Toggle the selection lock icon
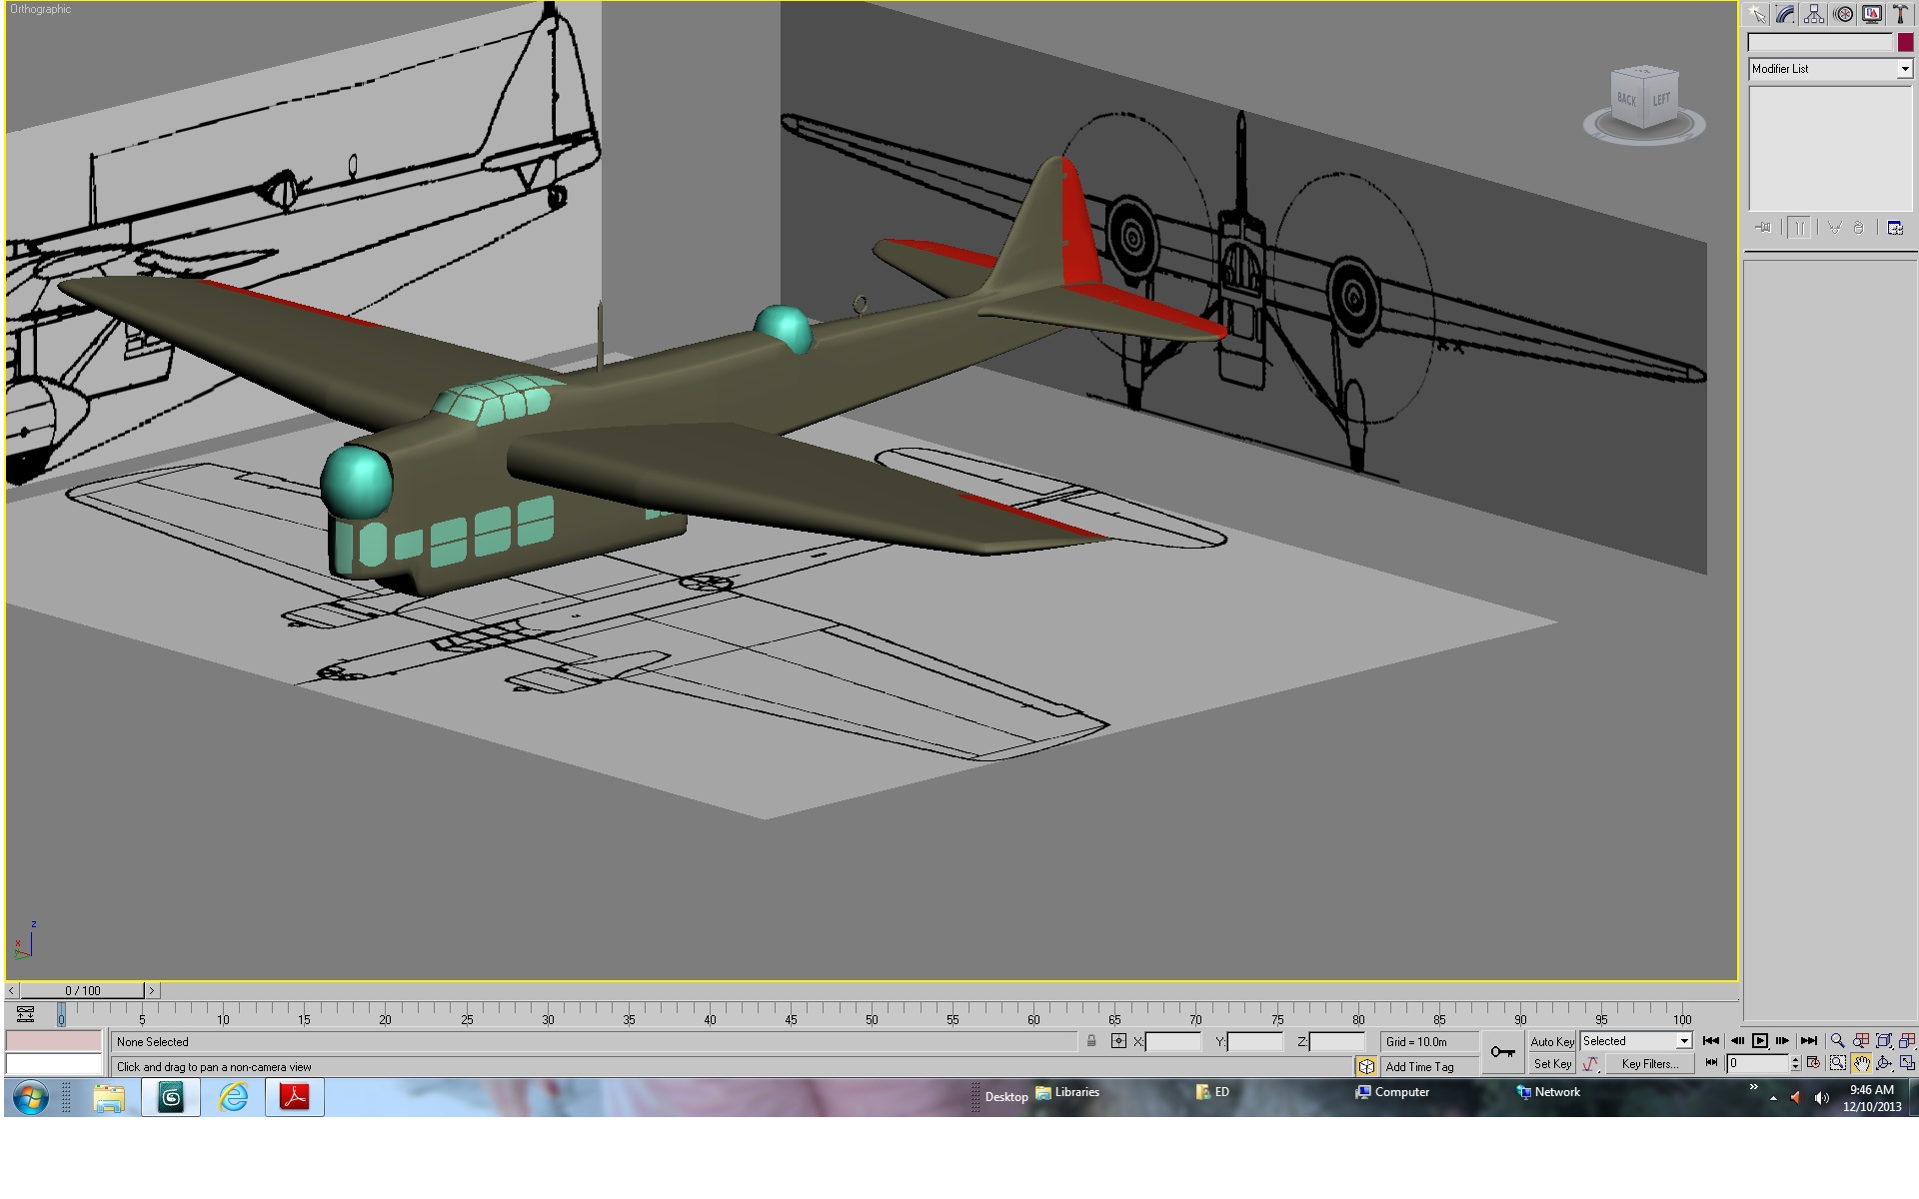Screen dimensions: 1919x1199 click(x=1091, y=1041)
